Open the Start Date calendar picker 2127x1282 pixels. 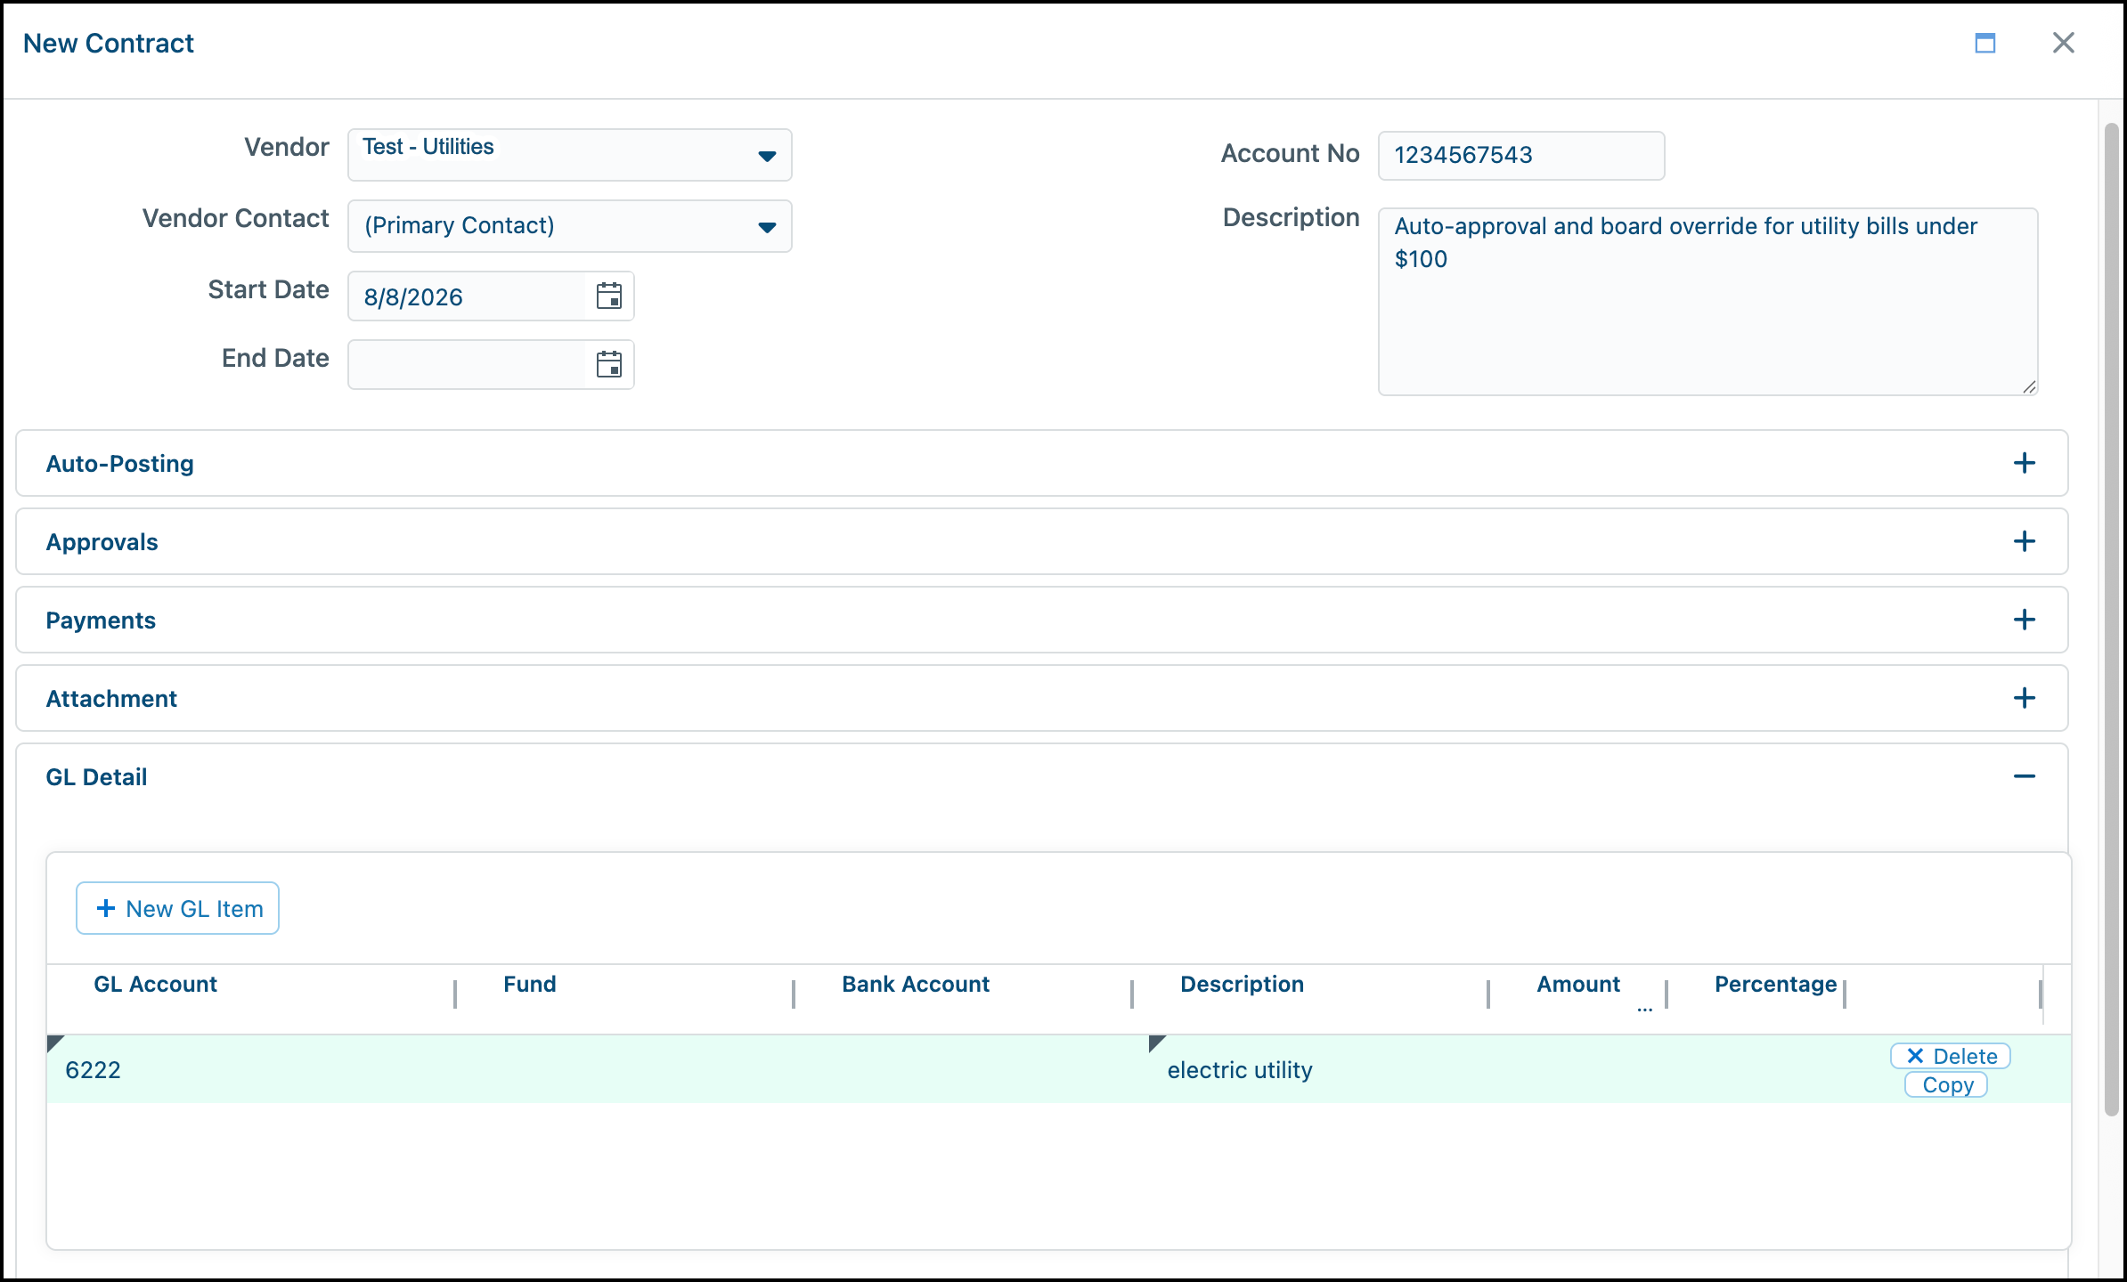tap(609, 296)
